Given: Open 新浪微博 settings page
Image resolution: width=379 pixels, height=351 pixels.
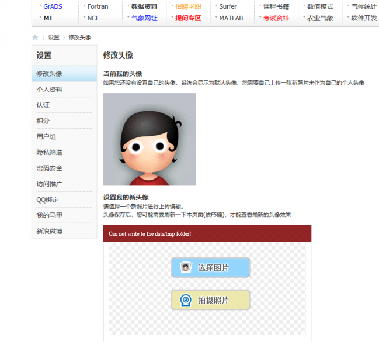Looking at the screenshot, I should point(49,231).
